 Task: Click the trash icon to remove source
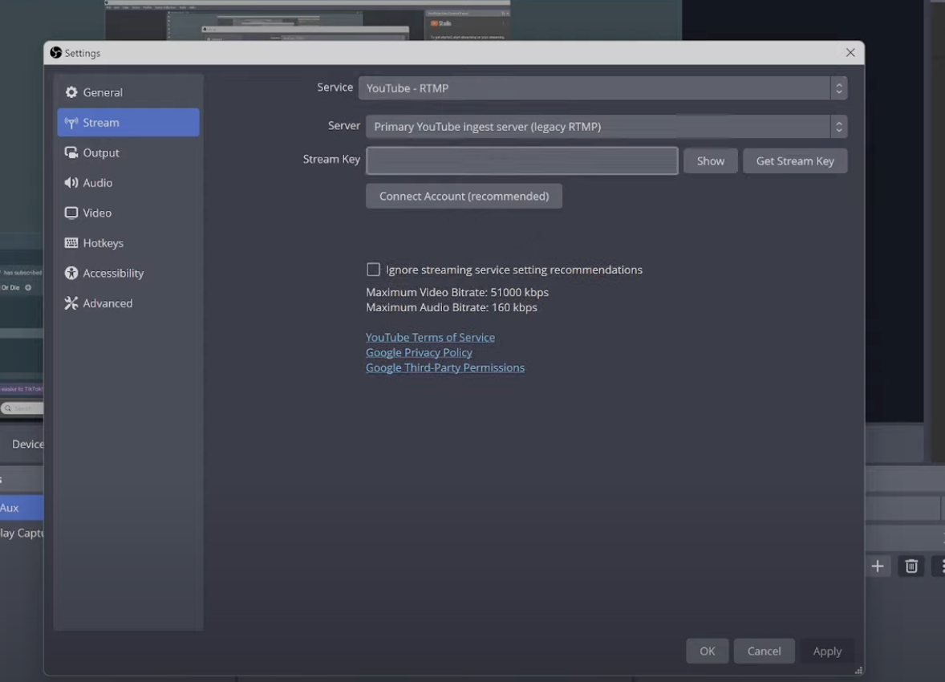point(911,566)
